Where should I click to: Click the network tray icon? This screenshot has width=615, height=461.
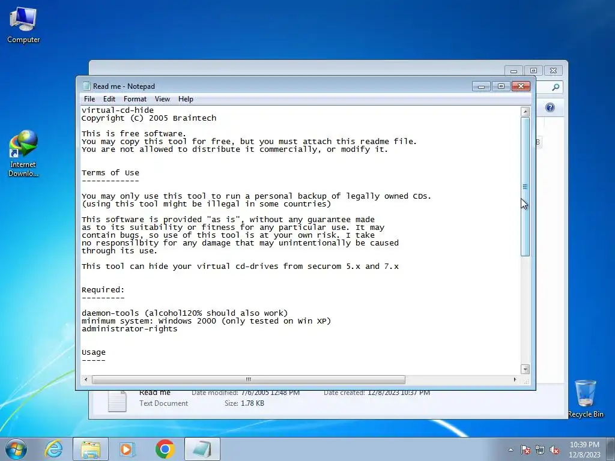coord(540,450)
